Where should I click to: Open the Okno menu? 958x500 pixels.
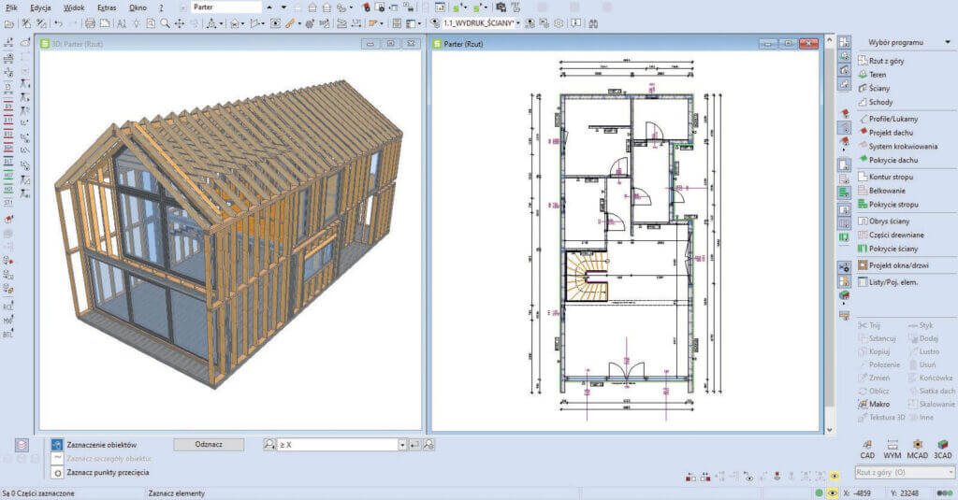click(x=138, y=7)
